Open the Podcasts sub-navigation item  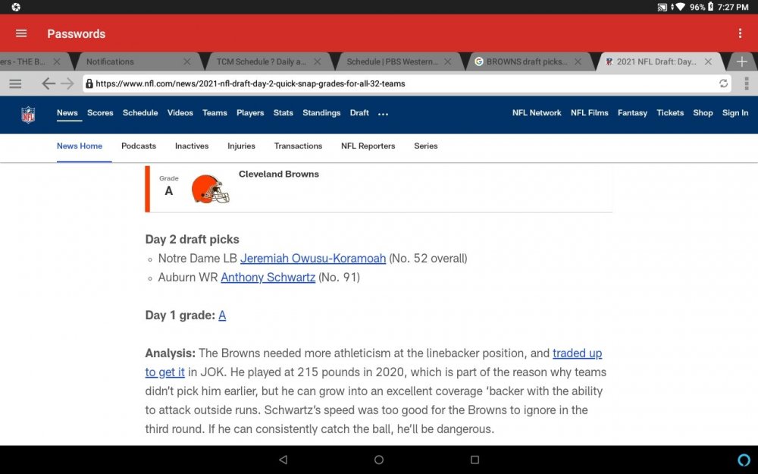(x=139, y=146)
